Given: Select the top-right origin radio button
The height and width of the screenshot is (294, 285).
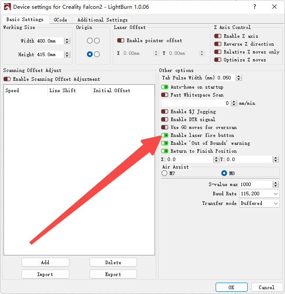Looking at the screenshot, I should click(97, 40).
